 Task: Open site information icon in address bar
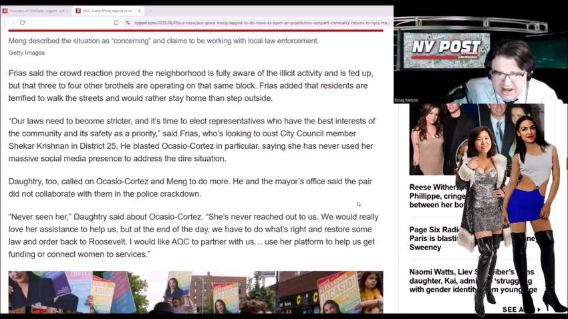coord(128,23)
